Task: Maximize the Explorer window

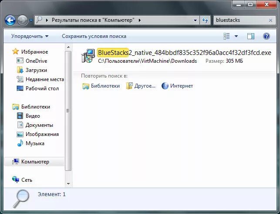Action: [x=250, y=4]
